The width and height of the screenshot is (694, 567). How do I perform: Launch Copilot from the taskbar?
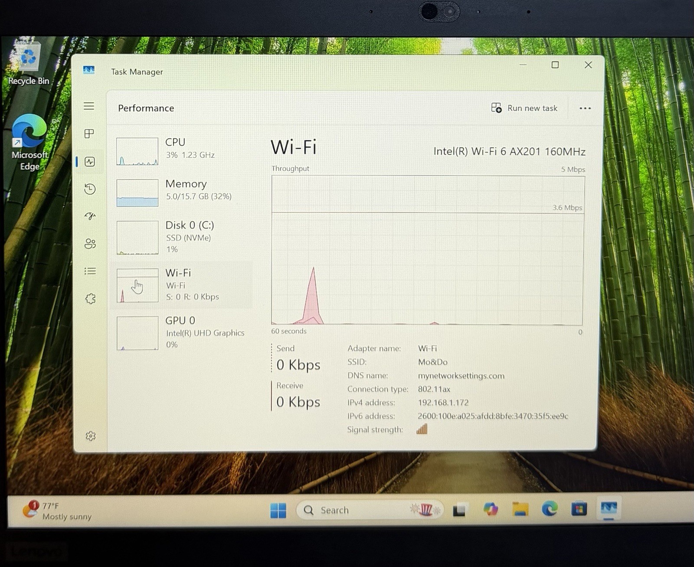click(491, 509)
